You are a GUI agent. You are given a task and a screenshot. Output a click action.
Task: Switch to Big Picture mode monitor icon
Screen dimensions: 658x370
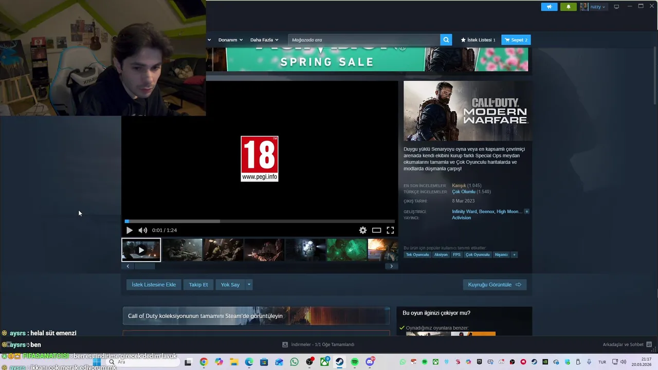coord(616,7)
